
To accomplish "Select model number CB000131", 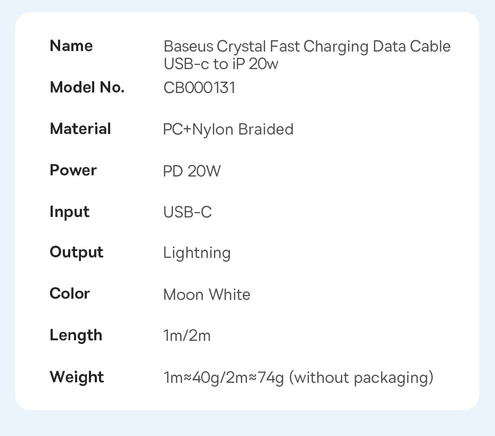I will [x=199, y=87].
